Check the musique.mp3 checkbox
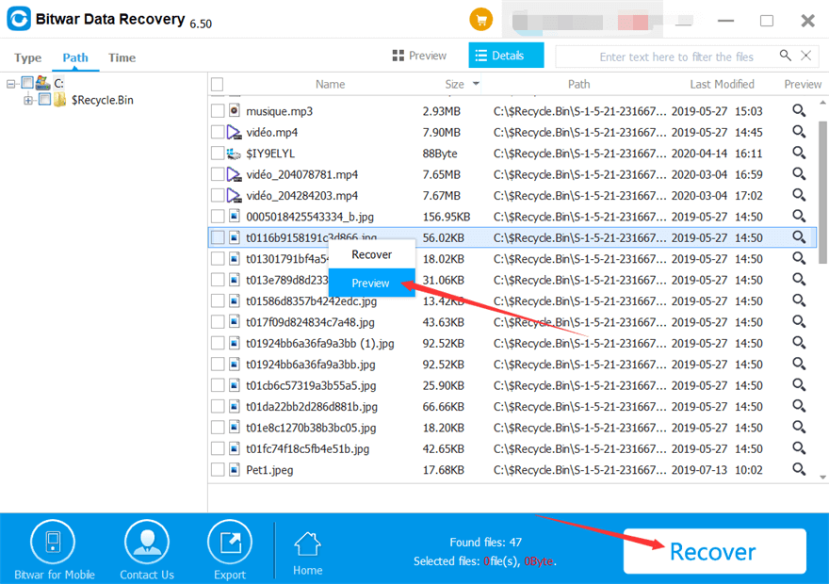829x584 pixels. point(218,110)
